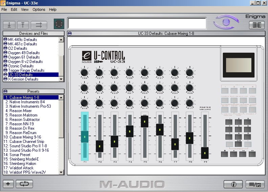268x192 pixels.
Task: Click the stop transport button on the controller
Action: pyautogui.click(x=224, y=154)
